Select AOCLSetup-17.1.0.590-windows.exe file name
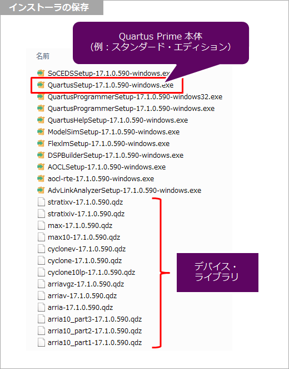289x369 pixels. coord(107,167)
